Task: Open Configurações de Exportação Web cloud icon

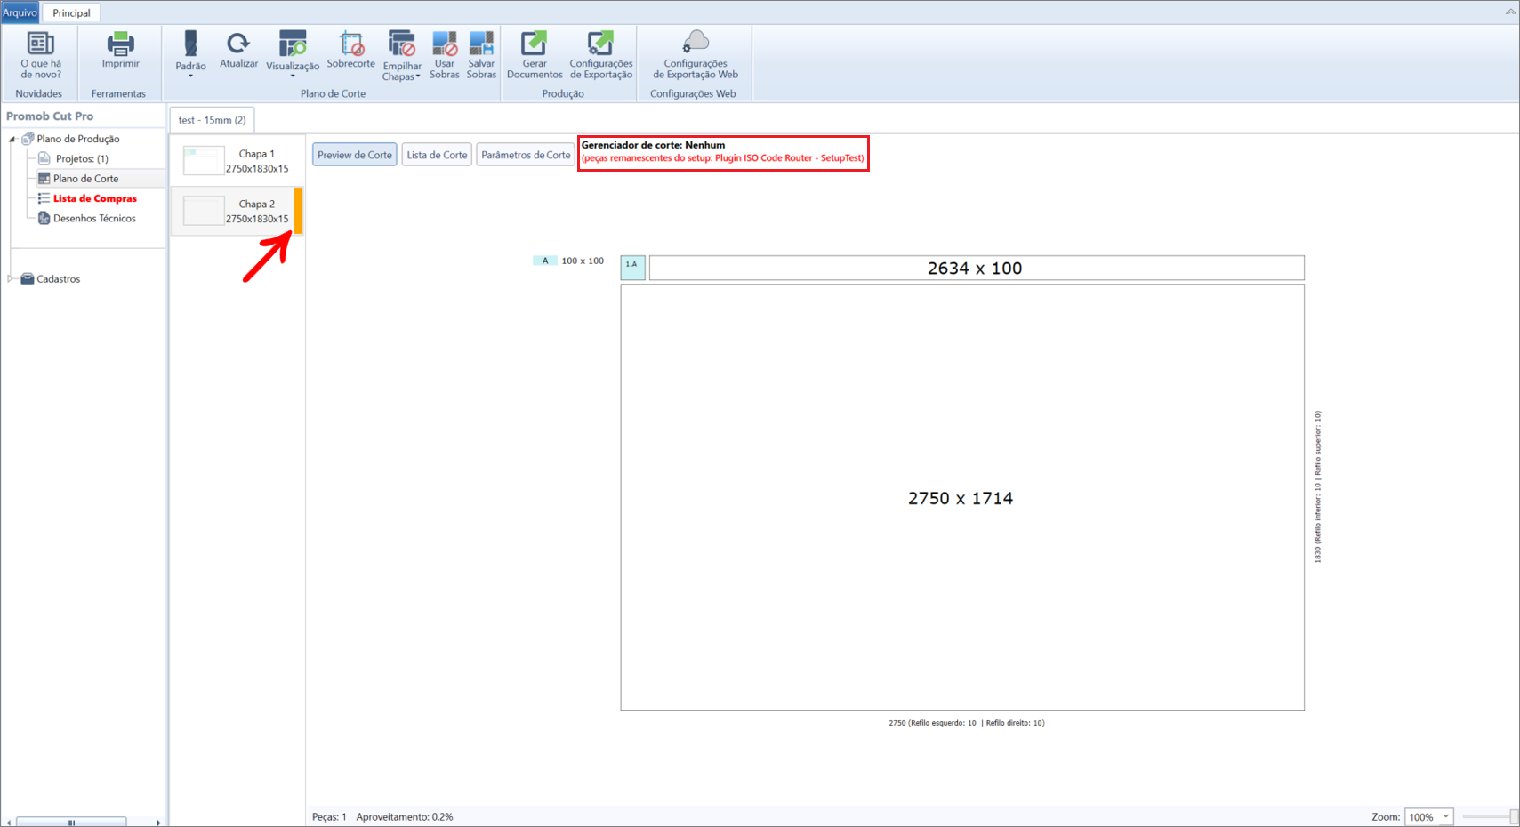Action: point(696,42)
